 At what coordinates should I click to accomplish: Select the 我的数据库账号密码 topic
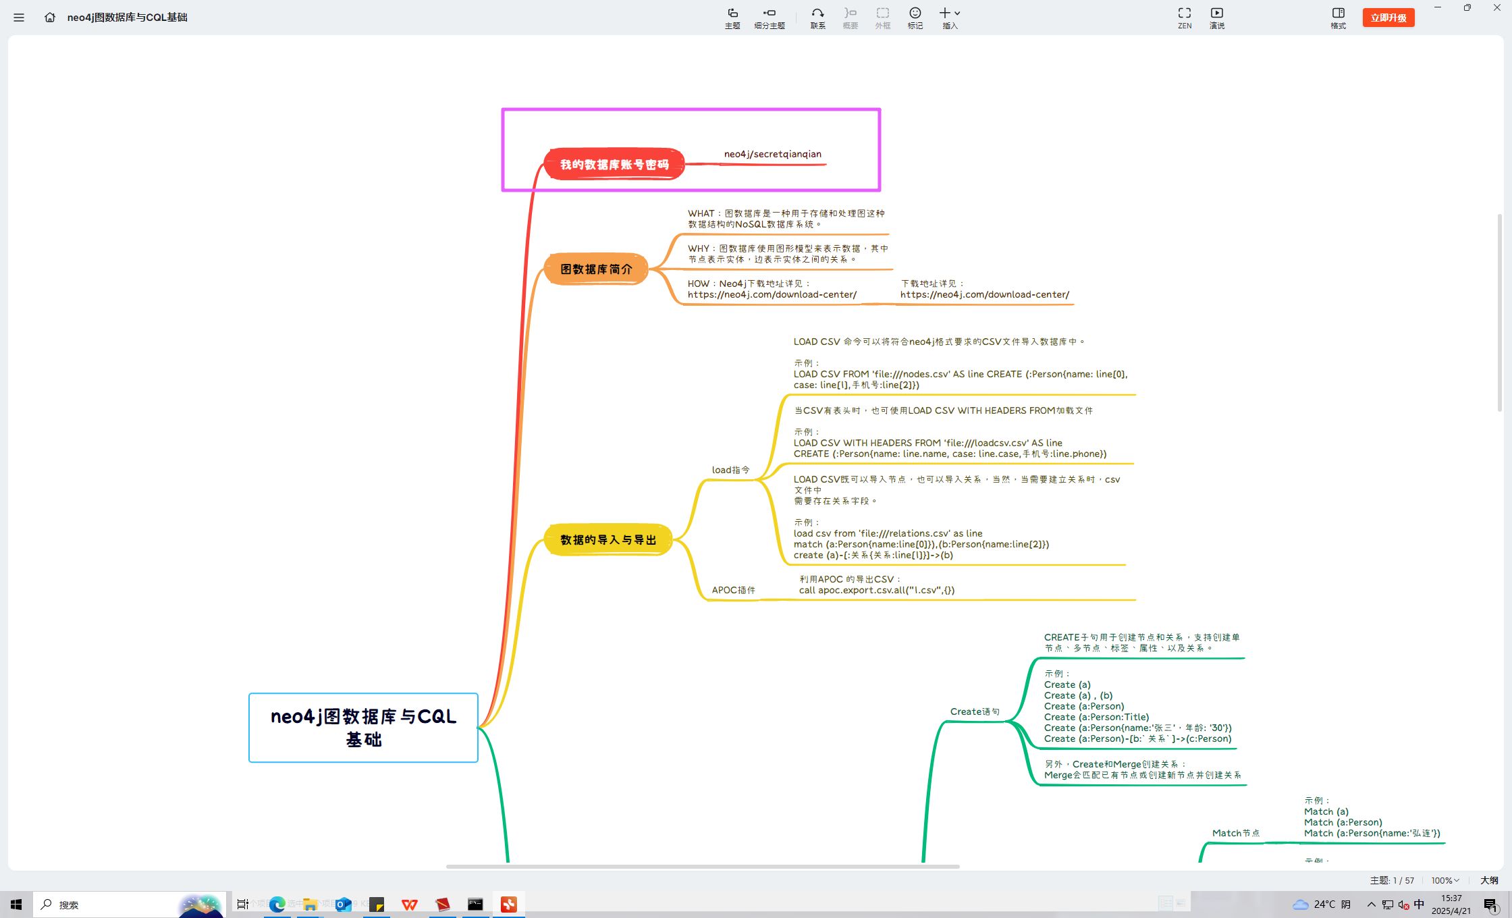[614, 164]
